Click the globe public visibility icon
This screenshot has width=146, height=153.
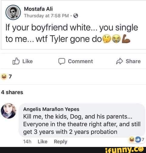76,16
